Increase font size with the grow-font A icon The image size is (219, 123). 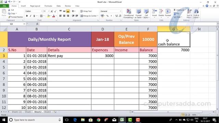[52, 11]
